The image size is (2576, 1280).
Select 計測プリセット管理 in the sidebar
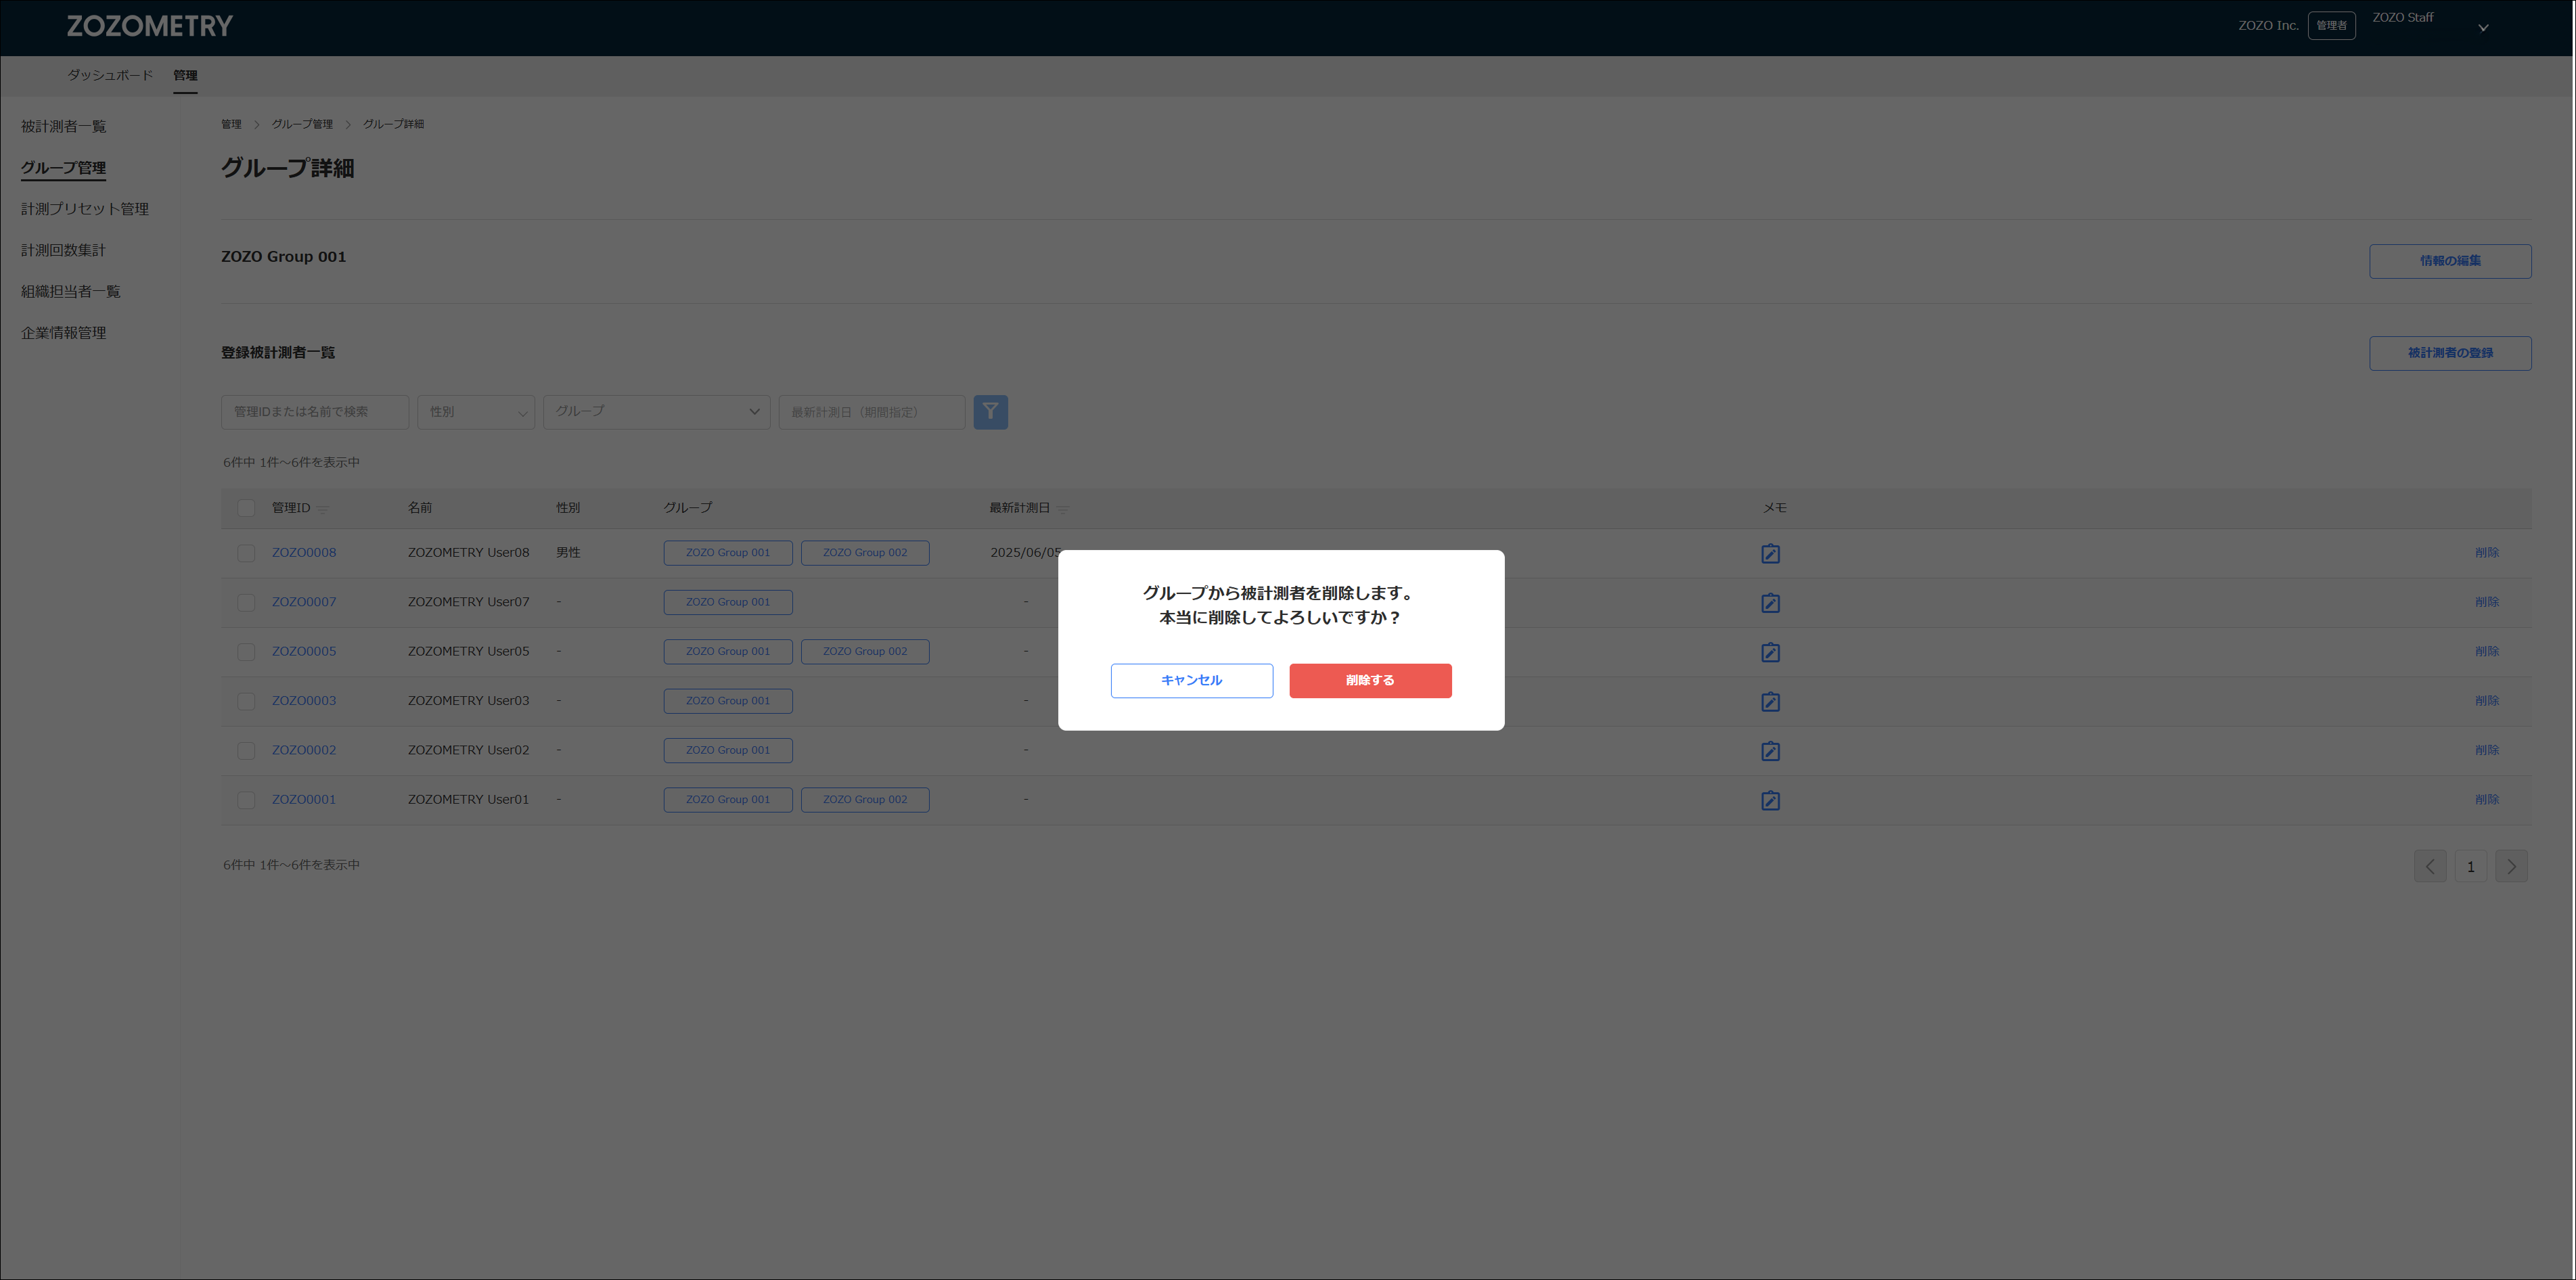tap(85, 209)
